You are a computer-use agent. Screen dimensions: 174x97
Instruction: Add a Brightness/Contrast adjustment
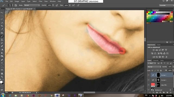[153, 50]
